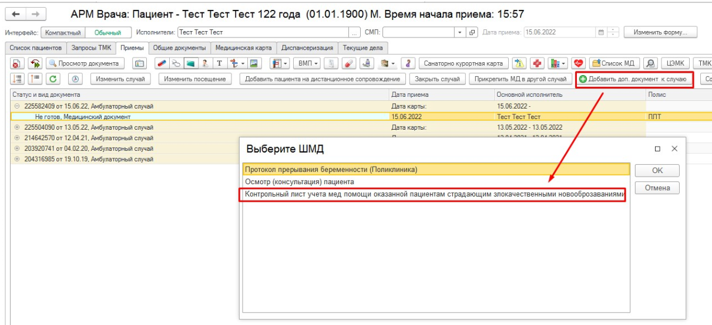Expand case 225504090 from 13.05.22
This screenshot has height=325, width=712.
pos(17,127)
